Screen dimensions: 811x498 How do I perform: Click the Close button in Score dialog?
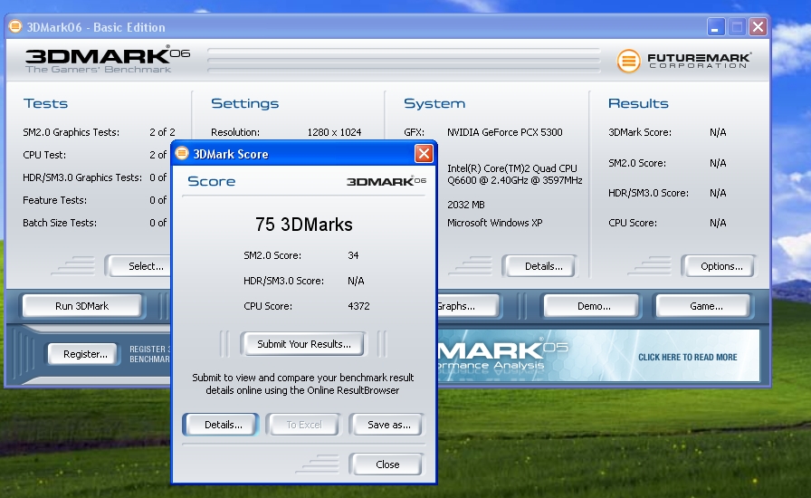(x=387, y=464)
